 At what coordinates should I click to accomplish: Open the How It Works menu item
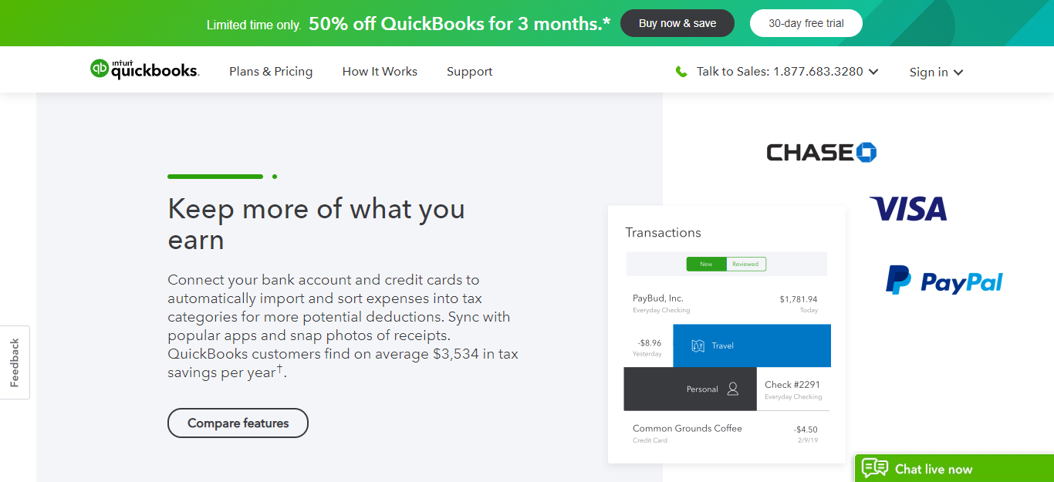tap(380, 72)
